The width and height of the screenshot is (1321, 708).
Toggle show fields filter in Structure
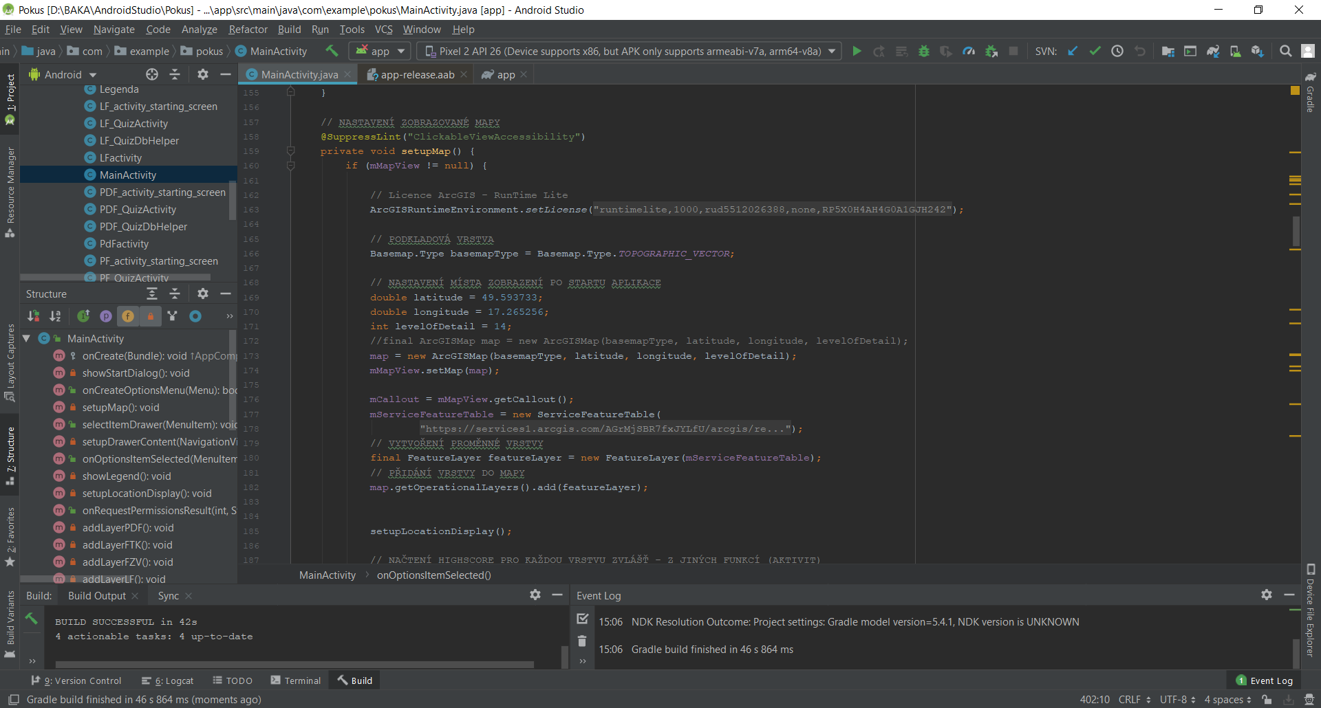pyautogui.click(x=128, y=316)
